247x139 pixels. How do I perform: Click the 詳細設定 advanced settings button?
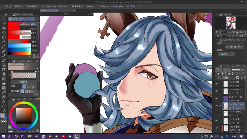[23, 82]
